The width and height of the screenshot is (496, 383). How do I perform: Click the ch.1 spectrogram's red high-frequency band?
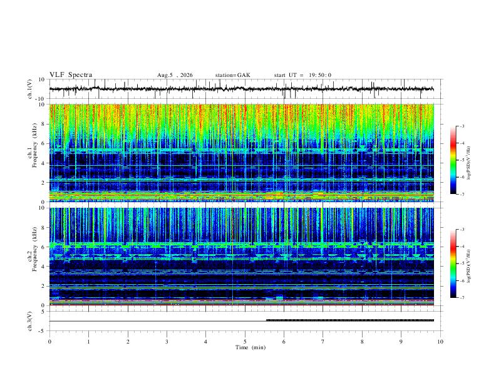click(241, 115)
